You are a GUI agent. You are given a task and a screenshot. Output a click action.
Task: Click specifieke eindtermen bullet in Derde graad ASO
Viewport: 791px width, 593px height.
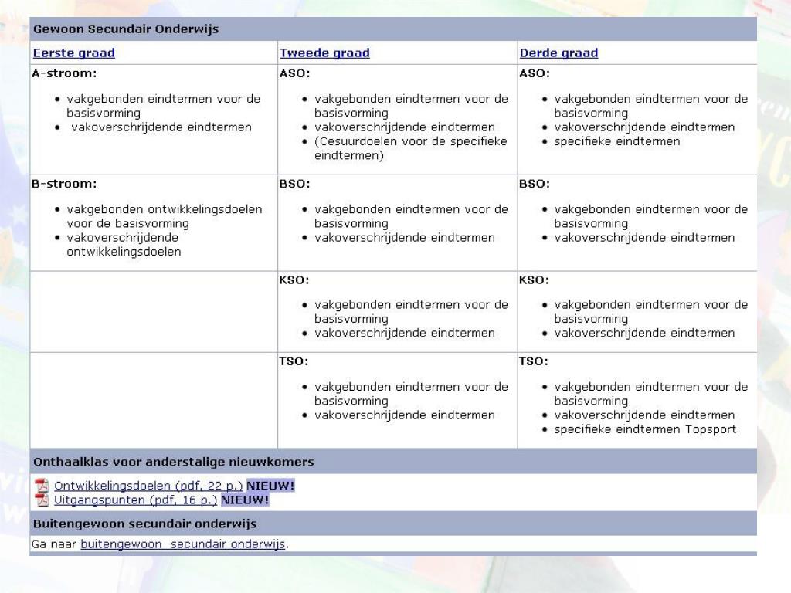click(x=617, y=142)
